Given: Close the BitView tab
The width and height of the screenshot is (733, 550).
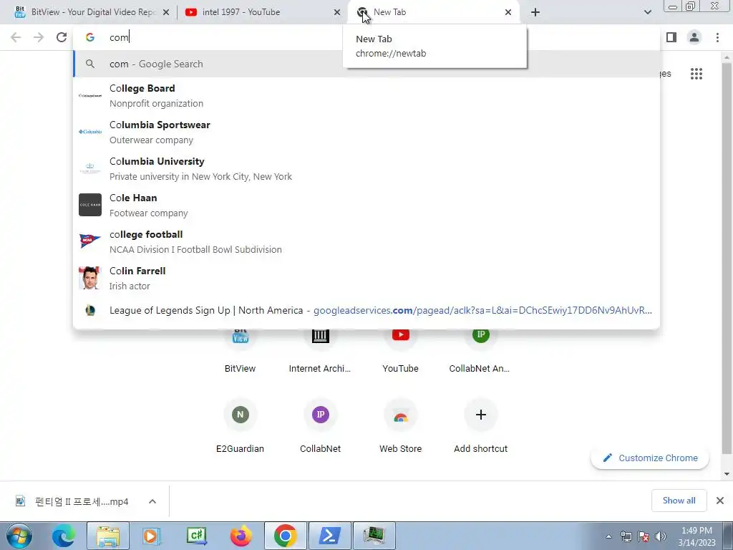Looking at the screenshot, I should (165, 12).
